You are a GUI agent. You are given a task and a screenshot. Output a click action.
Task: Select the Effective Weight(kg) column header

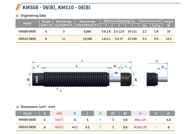(118, 21)
